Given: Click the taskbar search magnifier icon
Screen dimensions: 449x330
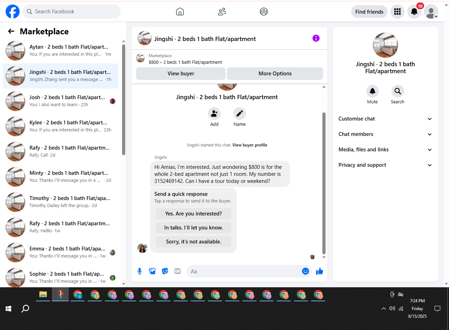Looking at the screenshot, I should click(25, 309).
